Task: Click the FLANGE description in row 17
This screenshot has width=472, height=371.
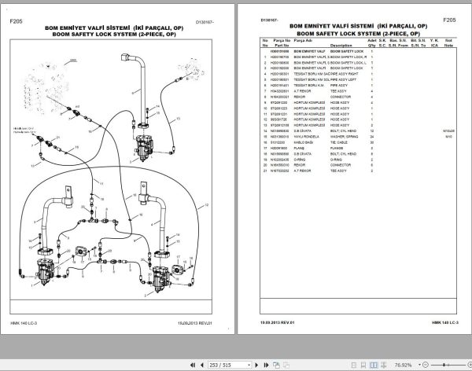Action: 337,148
